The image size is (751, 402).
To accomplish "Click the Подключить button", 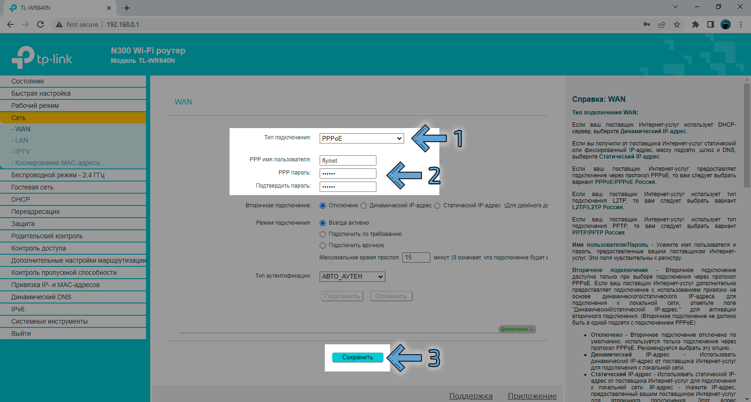I will [342, 296].
